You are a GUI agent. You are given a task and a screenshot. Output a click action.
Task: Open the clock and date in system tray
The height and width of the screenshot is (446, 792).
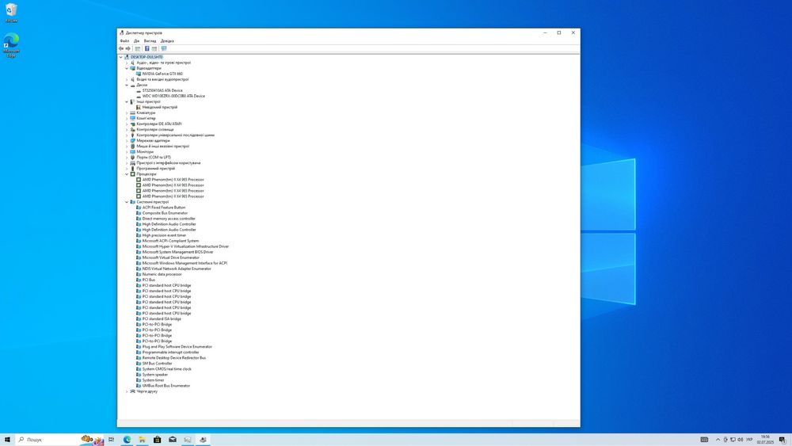pyautogui.click(x=765, y=440)
